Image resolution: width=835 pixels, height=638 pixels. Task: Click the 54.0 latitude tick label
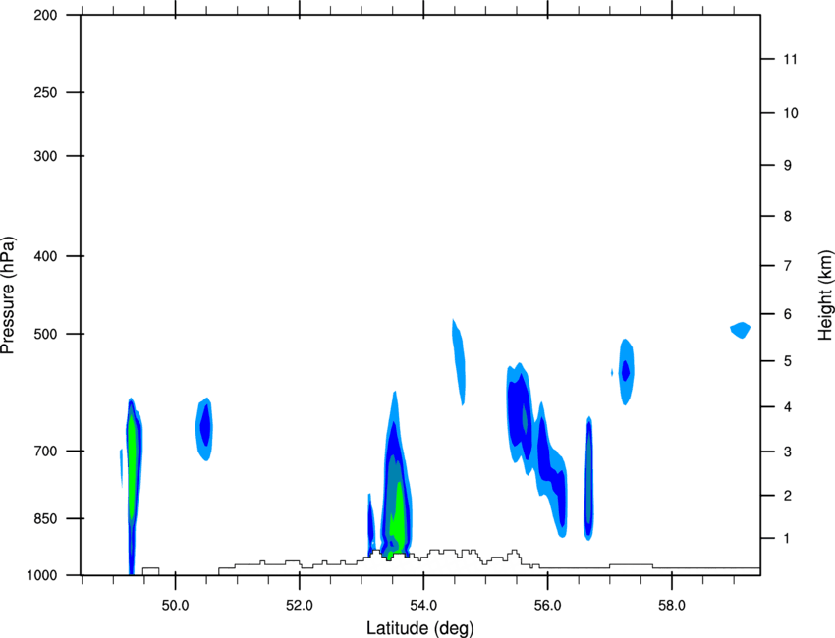423,606
